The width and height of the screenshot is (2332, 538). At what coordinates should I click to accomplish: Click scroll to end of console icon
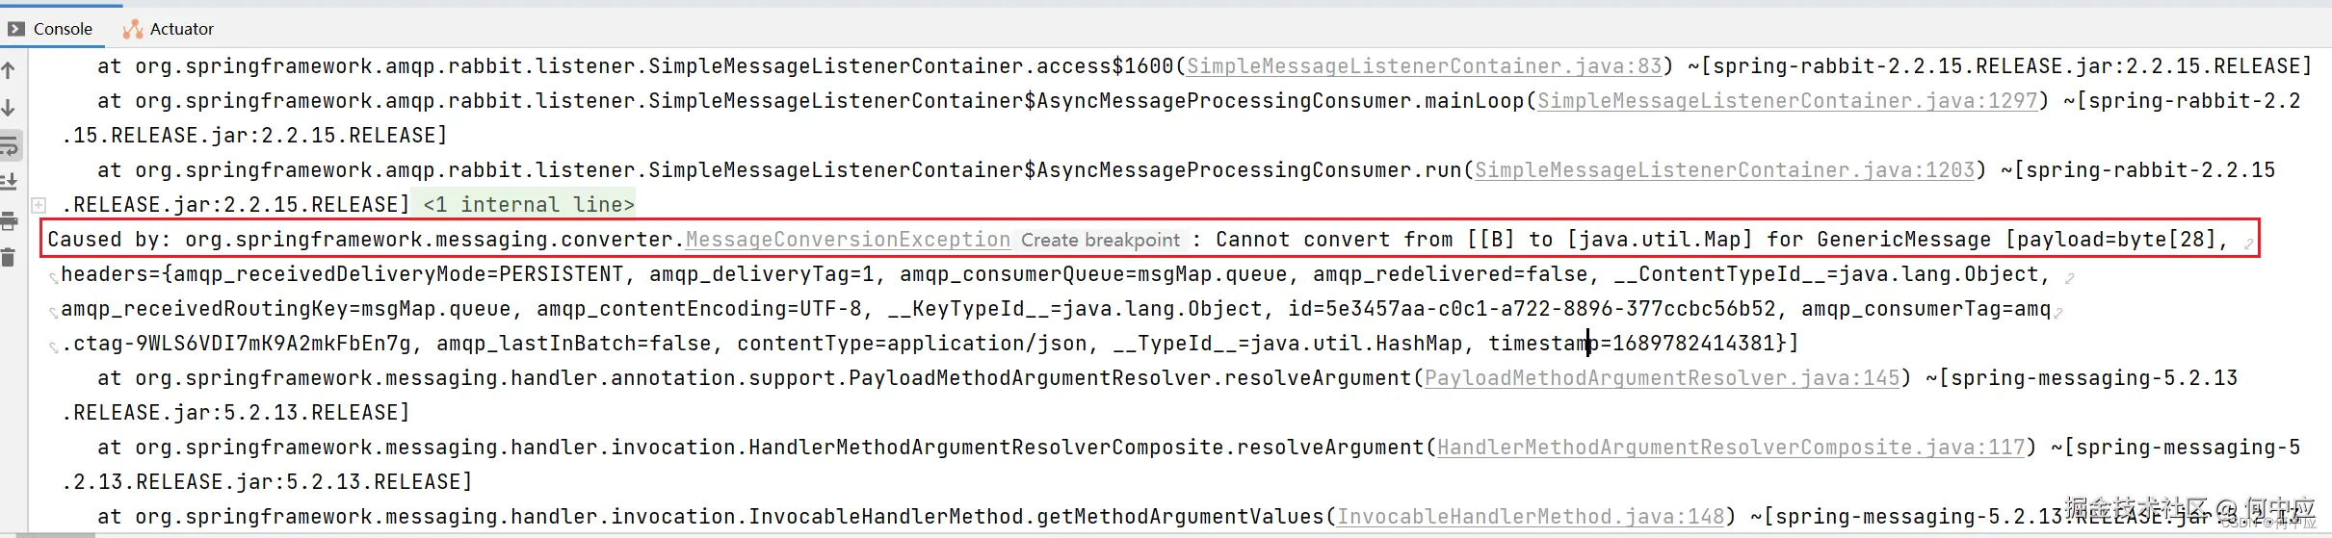pyautogui.click(x=10, y=181)
